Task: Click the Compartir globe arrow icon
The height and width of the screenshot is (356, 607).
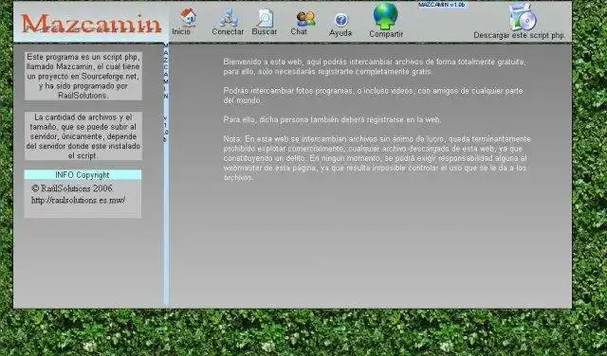Action: click(x=385, y=16)
